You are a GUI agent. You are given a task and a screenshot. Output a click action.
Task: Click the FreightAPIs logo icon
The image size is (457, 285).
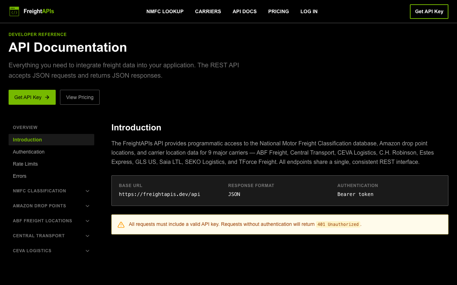[x=14, y=11]
